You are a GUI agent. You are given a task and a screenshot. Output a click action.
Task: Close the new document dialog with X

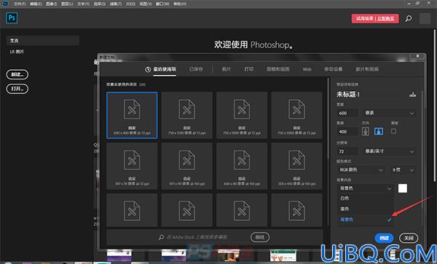418,56
